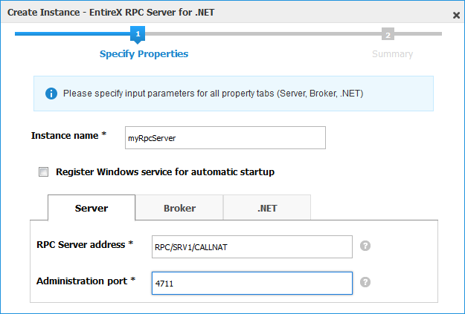This screenshot has height=314, width=465.
Task: Click the dialog title 'Create Instance - EntireX RPC Server'
Action: (x=111, y=13)
